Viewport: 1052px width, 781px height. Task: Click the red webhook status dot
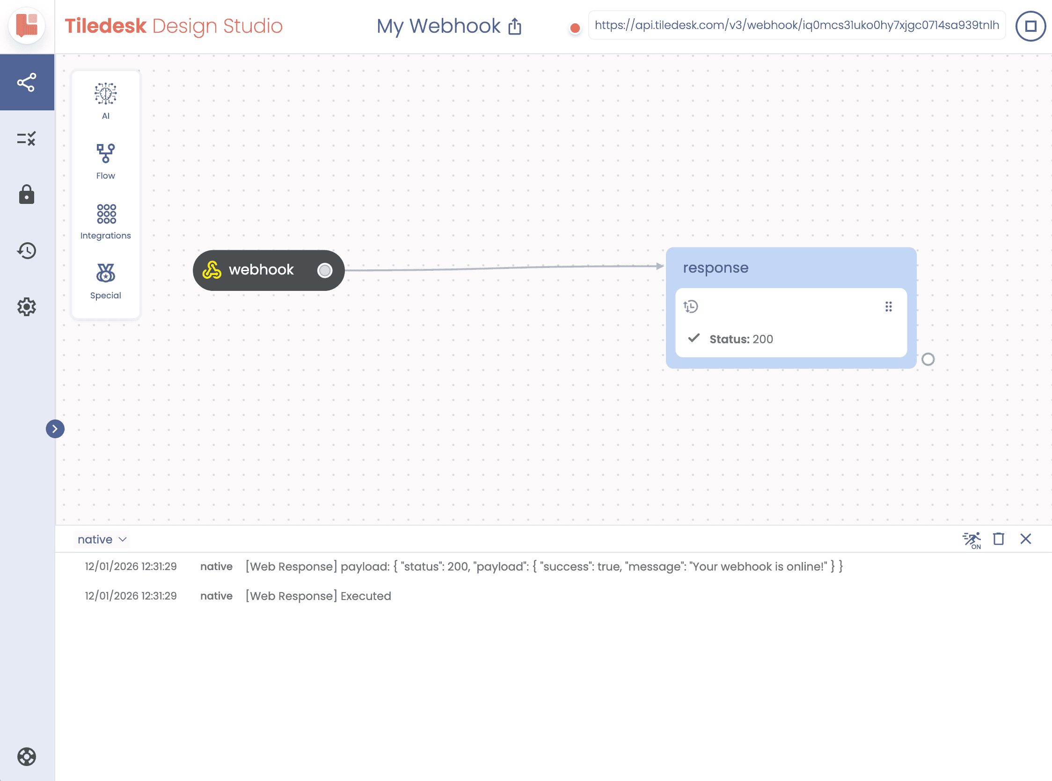tap(575, 29)
